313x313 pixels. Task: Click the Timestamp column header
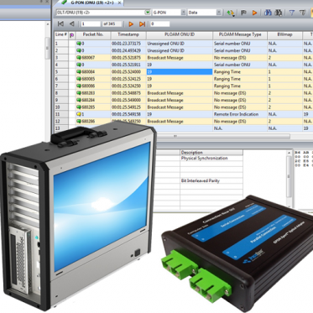pyautogui.click(x=128, y=35)
